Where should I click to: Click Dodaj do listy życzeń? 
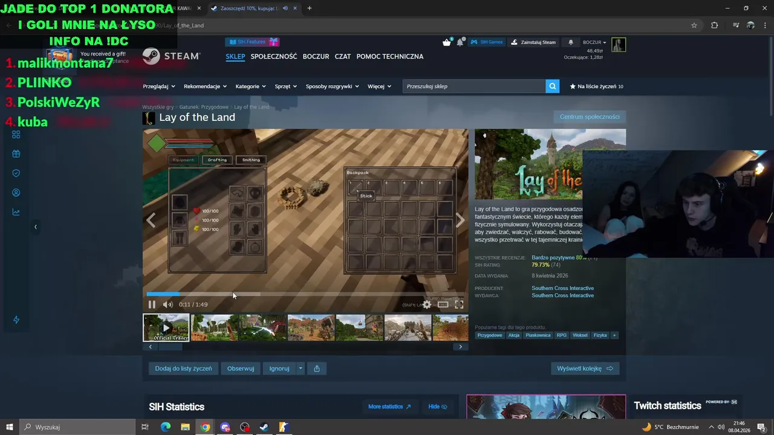[183, 369]
